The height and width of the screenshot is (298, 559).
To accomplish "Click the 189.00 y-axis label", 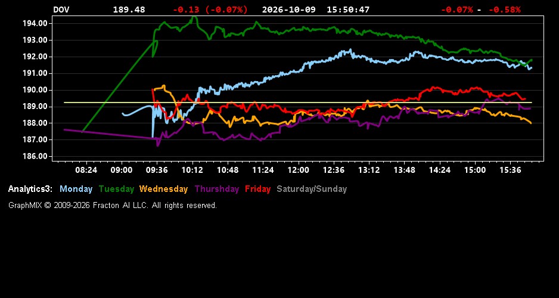I will [x=35, y=107].
